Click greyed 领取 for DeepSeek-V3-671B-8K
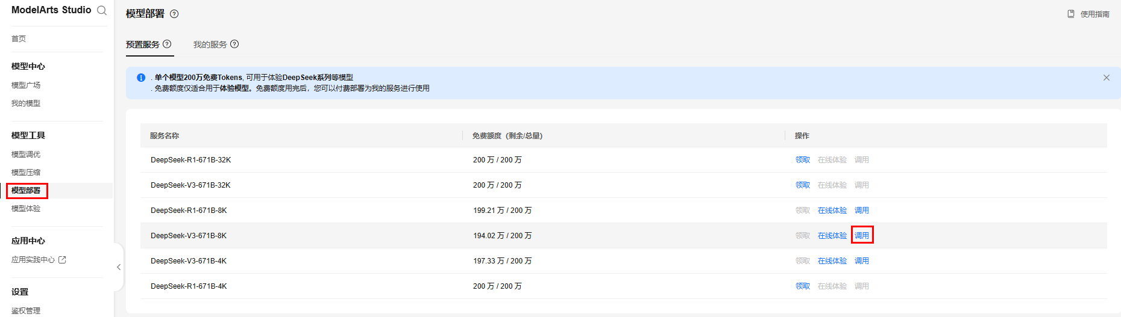The image size is (1121, 317). pos(803,236)
